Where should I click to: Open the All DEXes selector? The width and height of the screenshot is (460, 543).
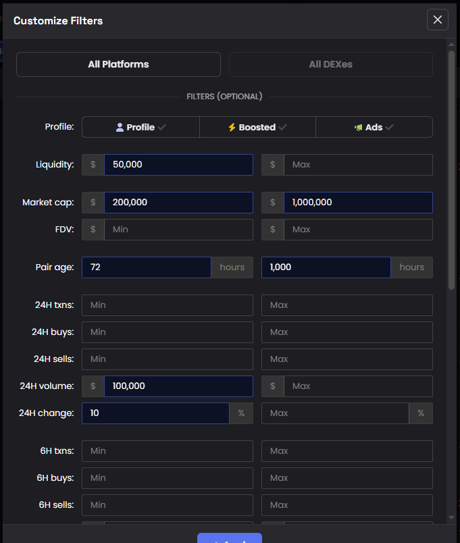[x=331, y=64]
